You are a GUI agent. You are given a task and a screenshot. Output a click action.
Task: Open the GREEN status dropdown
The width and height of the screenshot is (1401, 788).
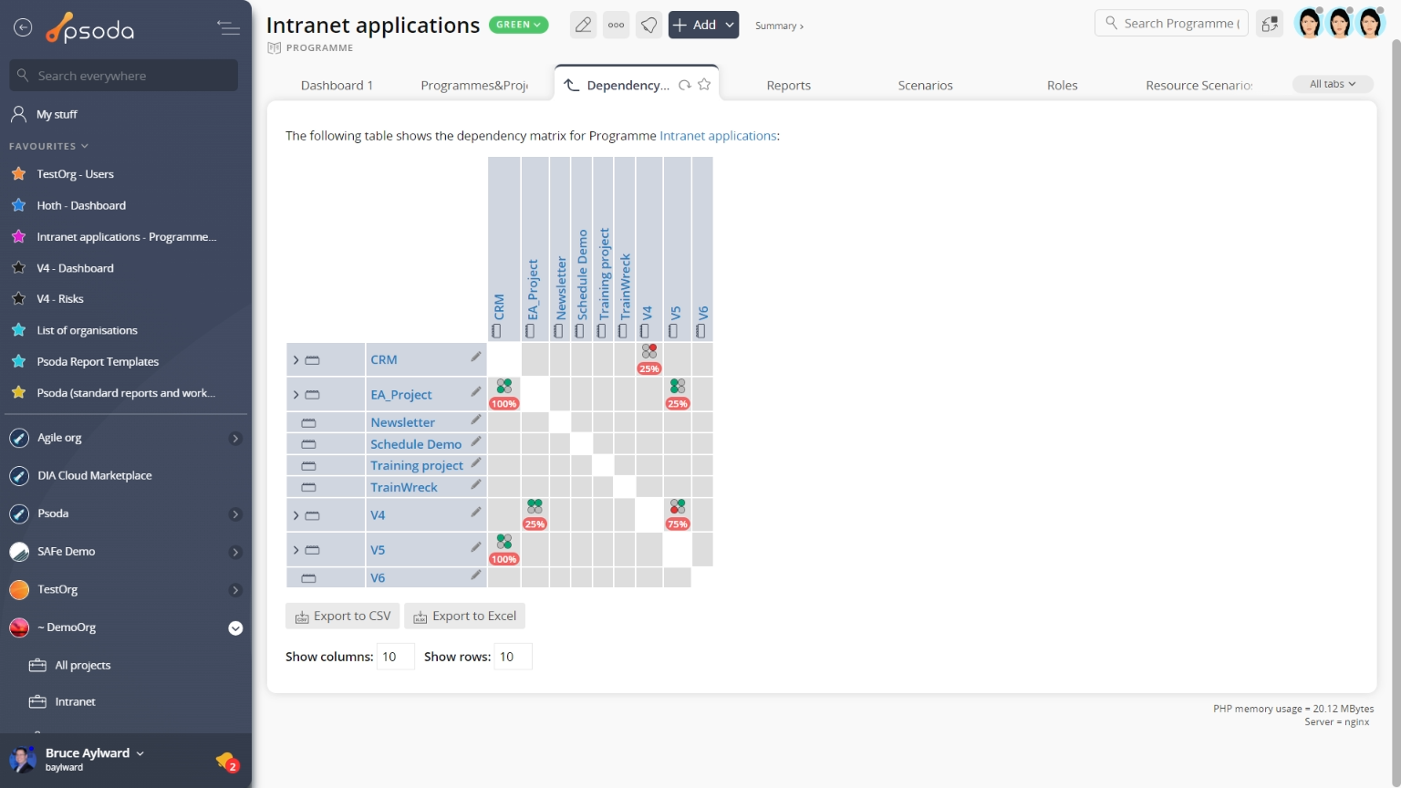pos(518,25)
